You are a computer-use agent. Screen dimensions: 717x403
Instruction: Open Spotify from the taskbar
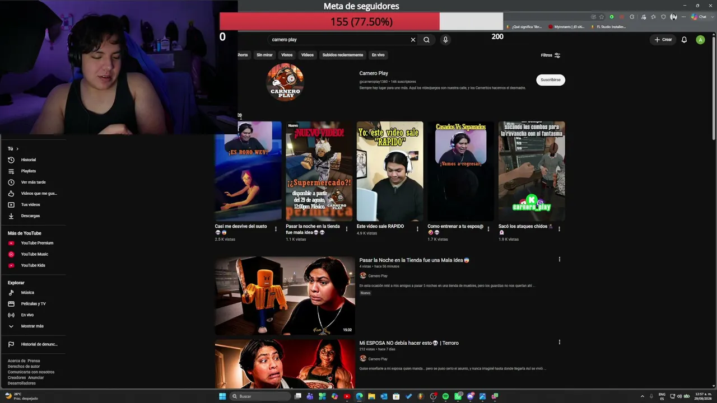(x=445, y=396)
